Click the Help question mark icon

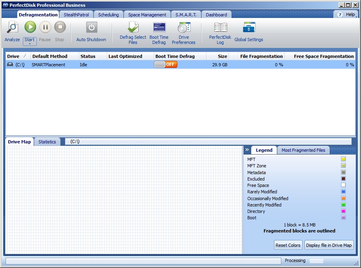pos(340,15)
